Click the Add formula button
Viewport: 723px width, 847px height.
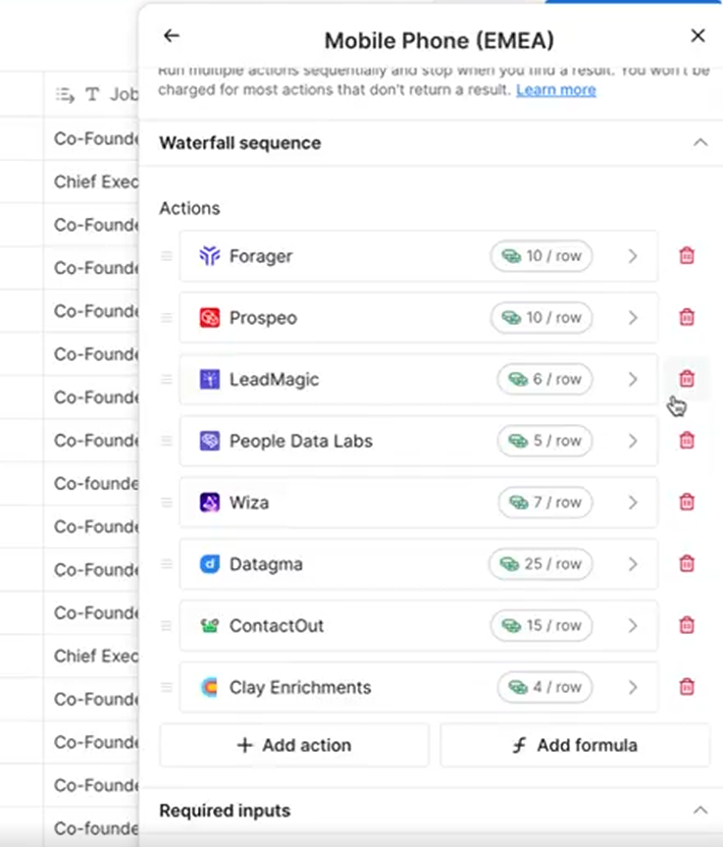tap(575, 745)
